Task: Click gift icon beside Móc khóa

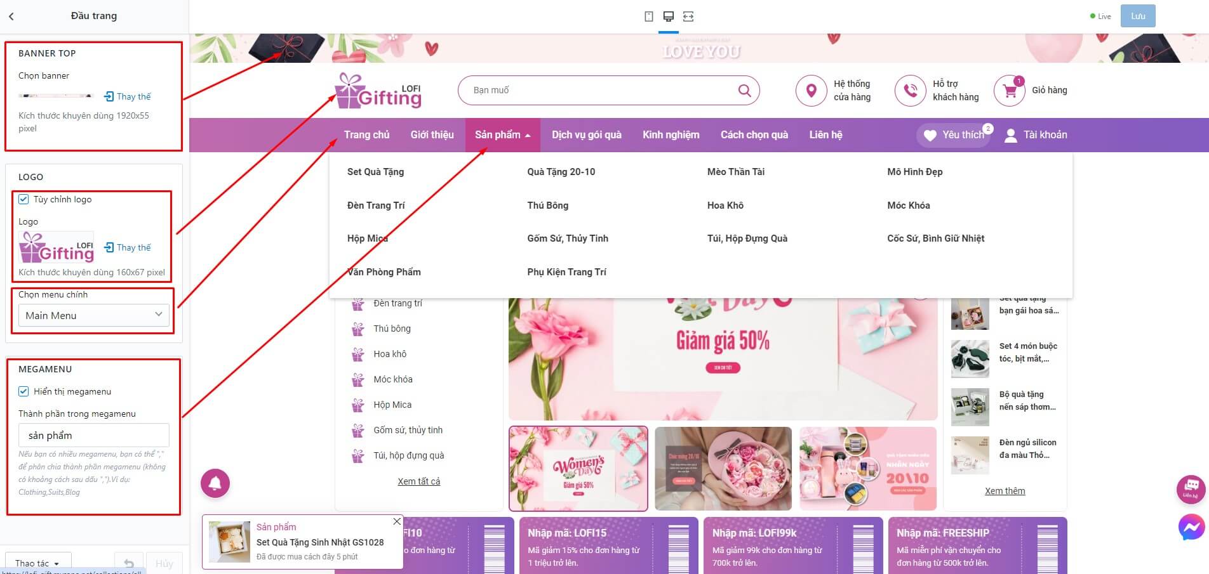Action: pos(358,380)
